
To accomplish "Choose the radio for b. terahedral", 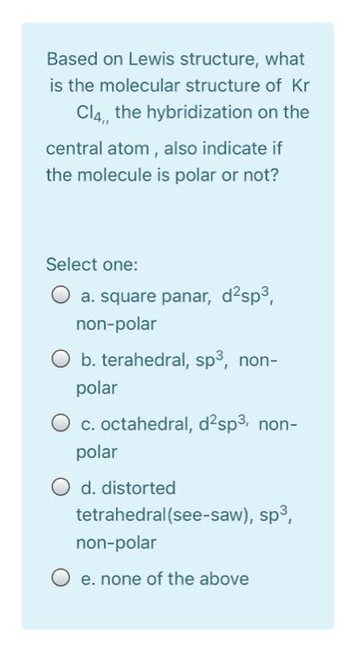I will (60, 360).
